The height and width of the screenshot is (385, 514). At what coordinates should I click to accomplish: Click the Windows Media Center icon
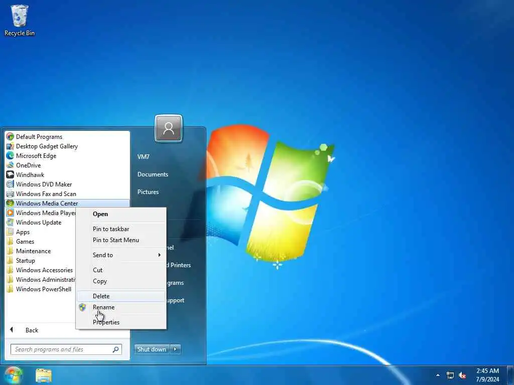pyautogui.click(x=10, y=204)
